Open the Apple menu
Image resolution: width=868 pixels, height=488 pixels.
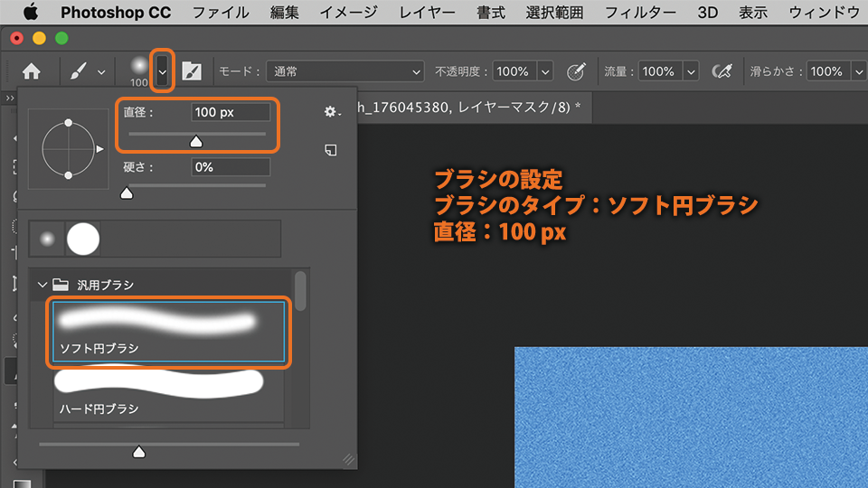click(31, 12)
